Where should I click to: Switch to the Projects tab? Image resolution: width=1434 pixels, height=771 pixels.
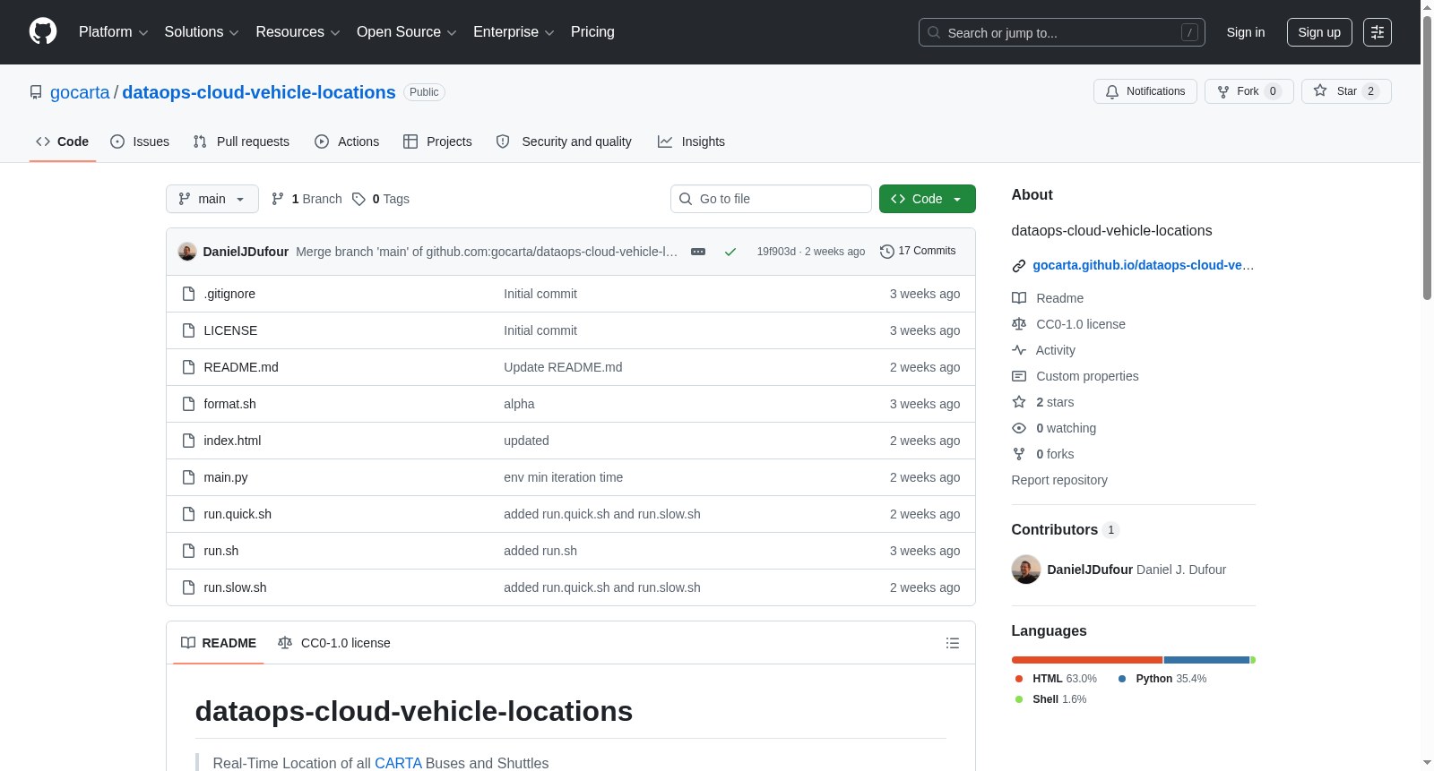pyautogui.click(x=437, y=141)
